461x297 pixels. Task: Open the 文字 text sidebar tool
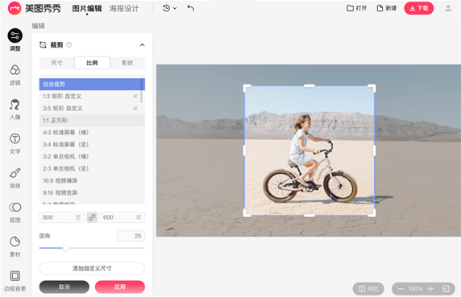coord(15,144)
